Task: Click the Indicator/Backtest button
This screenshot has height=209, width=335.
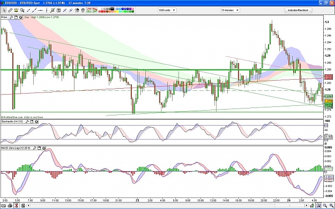Action: [298, 10]
